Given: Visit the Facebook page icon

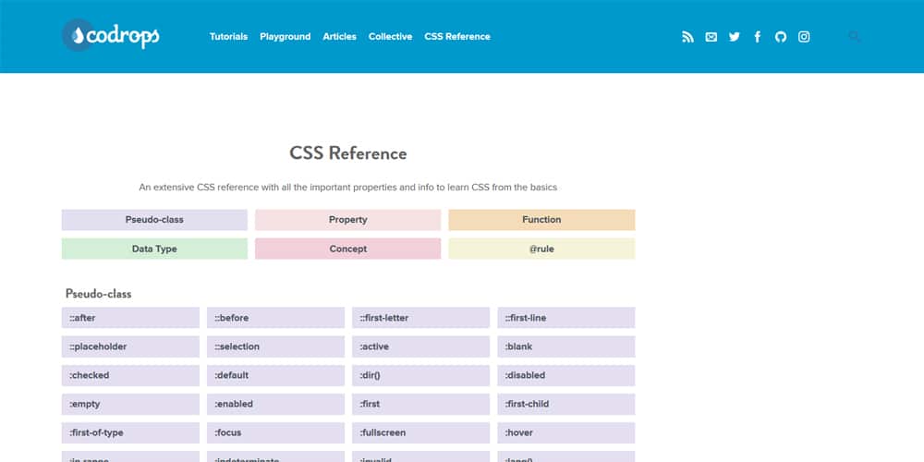Looking at the screenshot, I should 758,37.
